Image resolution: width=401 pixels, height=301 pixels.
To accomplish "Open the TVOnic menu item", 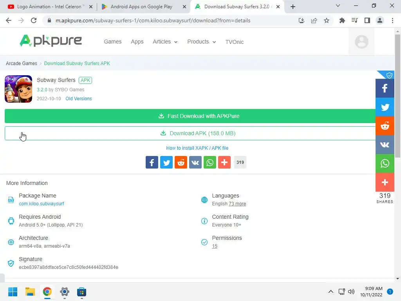I will [234, 42].
